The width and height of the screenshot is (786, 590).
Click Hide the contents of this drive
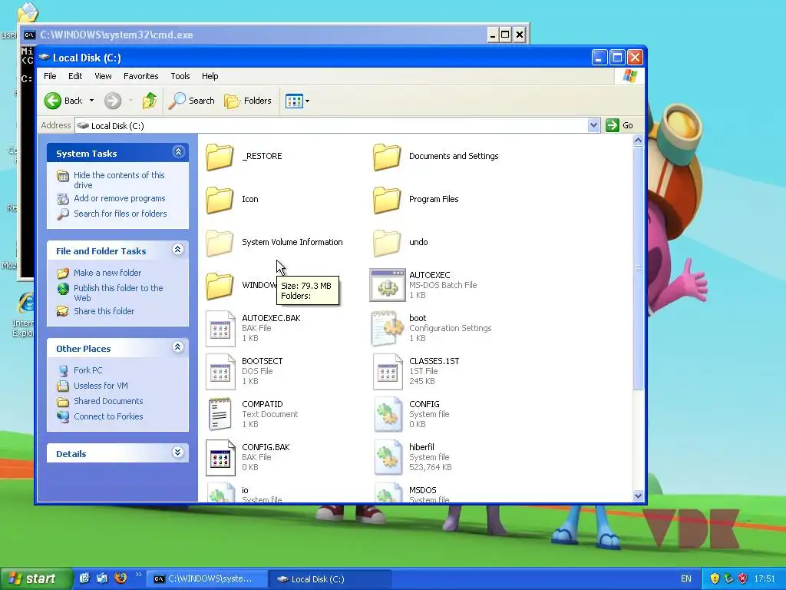pos(119,180)
